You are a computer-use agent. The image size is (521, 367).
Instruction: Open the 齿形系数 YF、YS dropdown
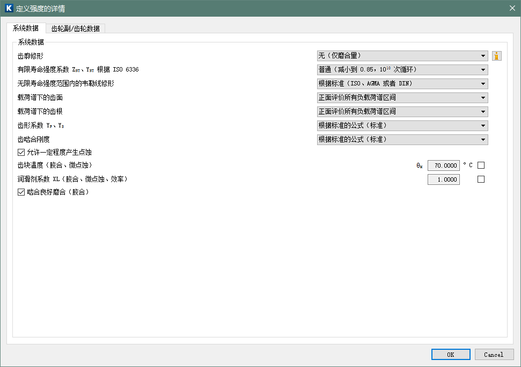402,126
